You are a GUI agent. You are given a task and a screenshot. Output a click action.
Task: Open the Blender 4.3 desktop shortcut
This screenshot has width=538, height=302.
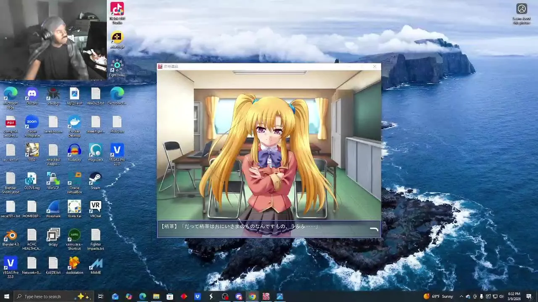pyautogui.click(x=11, y=237)
